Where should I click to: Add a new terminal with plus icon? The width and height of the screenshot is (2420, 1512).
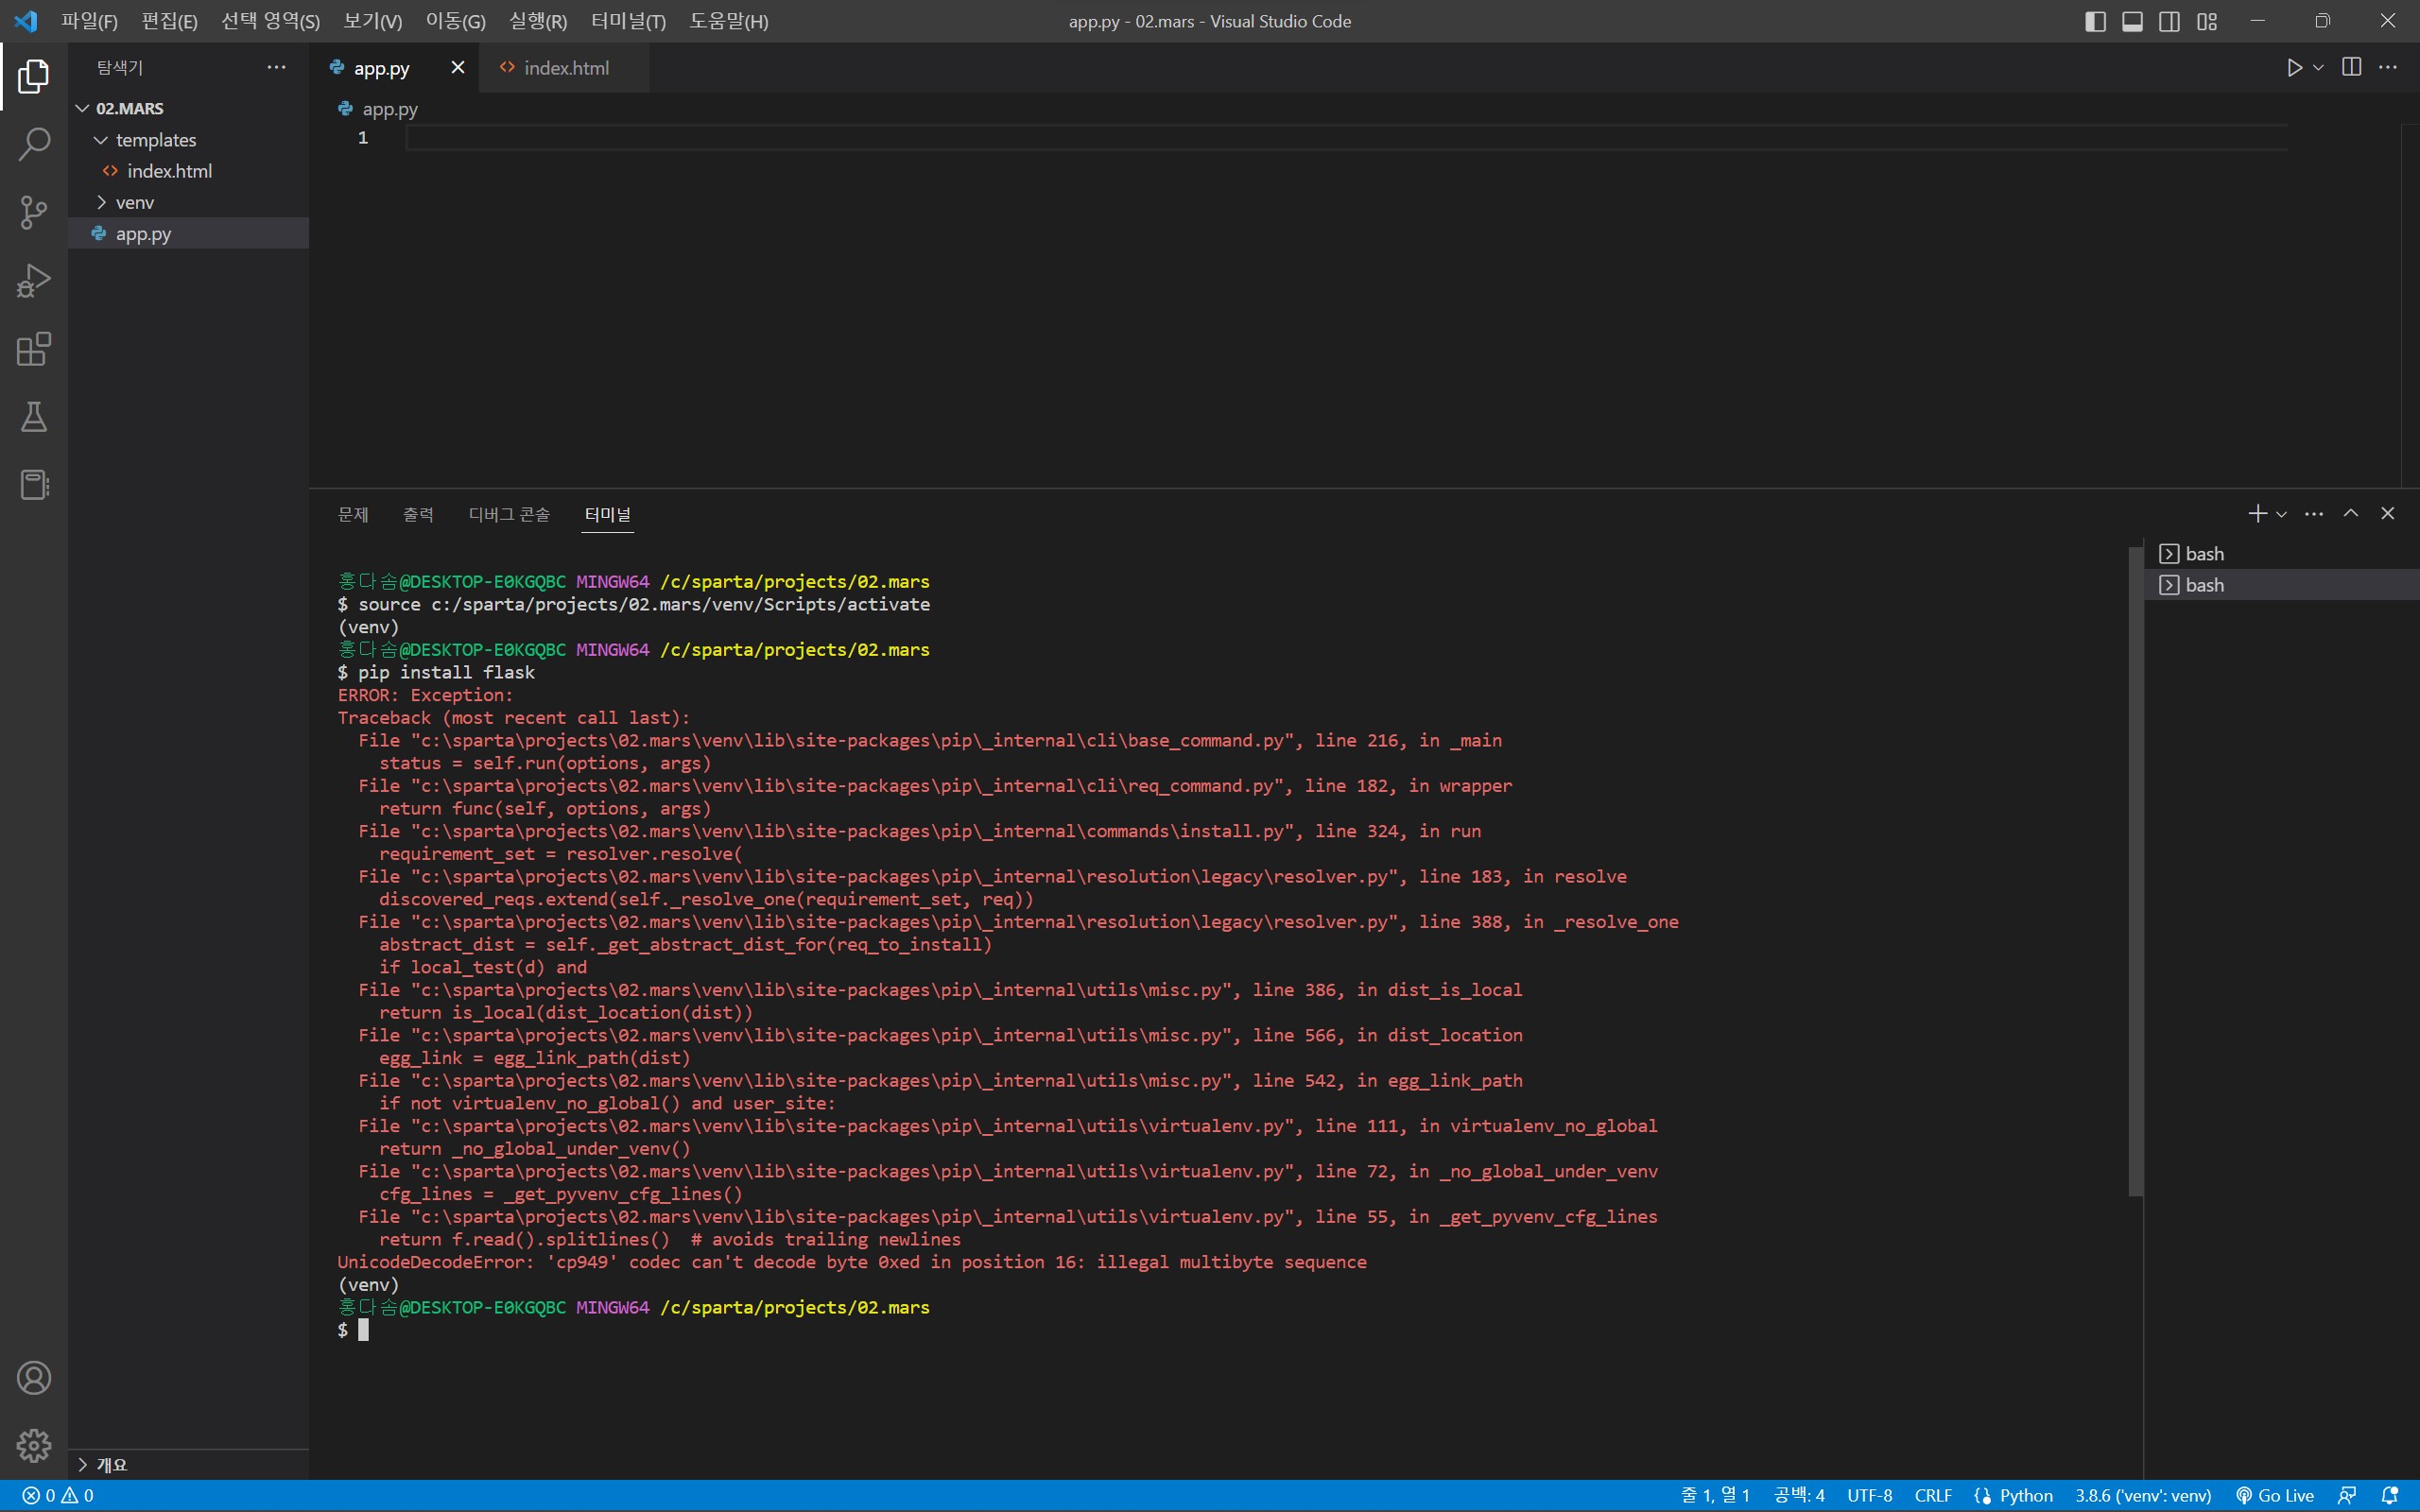pos(2257,513)
